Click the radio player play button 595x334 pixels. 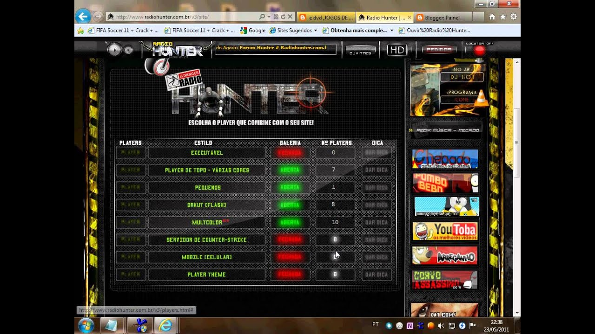coord(114,49)
